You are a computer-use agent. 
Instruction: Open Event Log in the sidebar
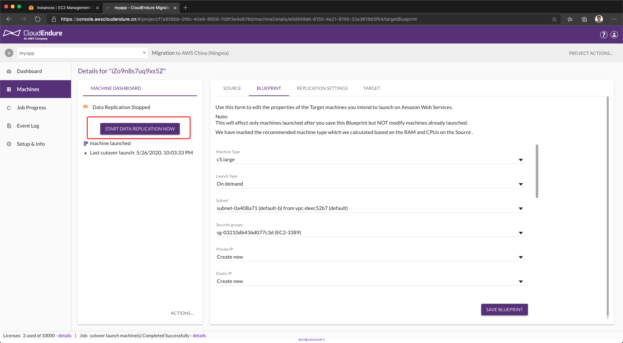coord(28,126)
